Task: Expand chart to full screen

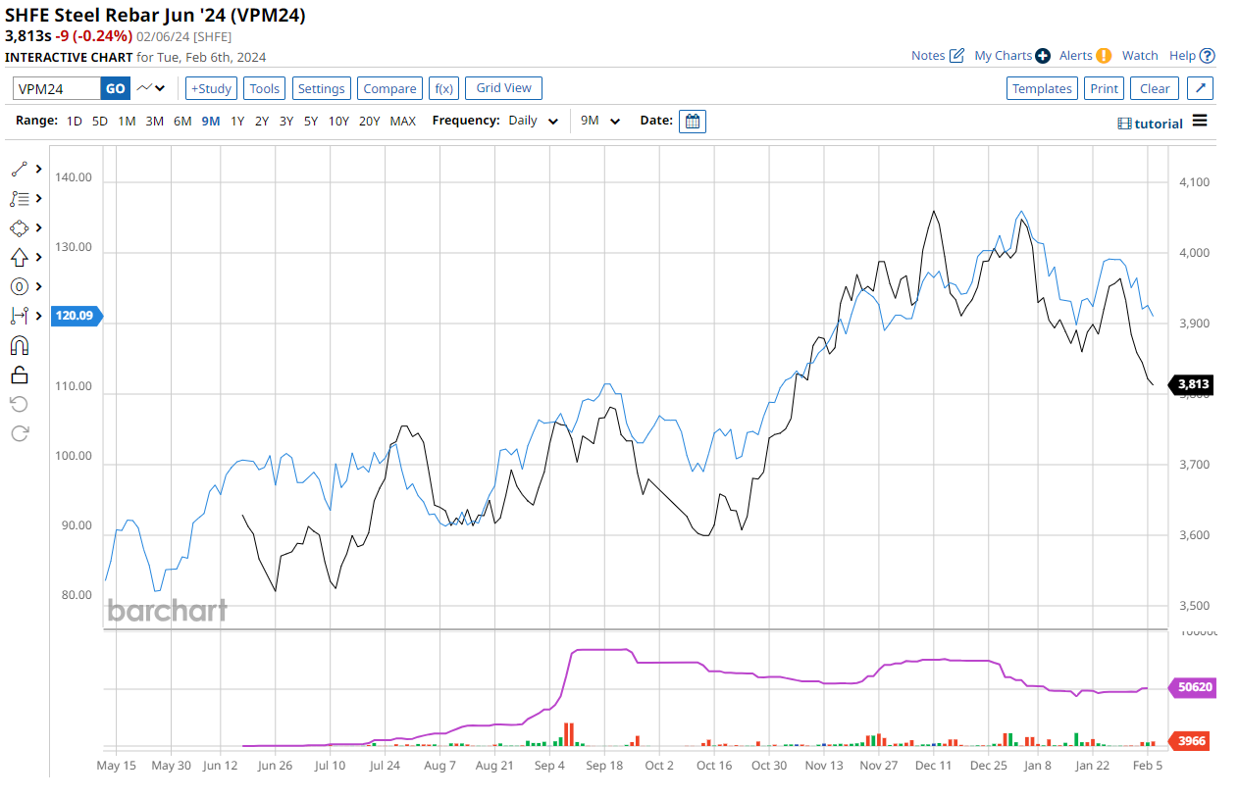Action: [x=1201, y=88]
